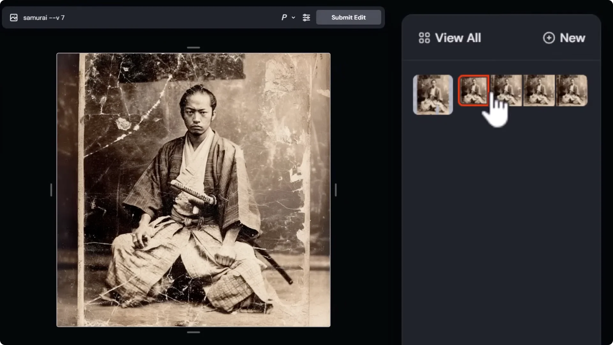Select the fourth sidebar thumbnail

point(539,90)
